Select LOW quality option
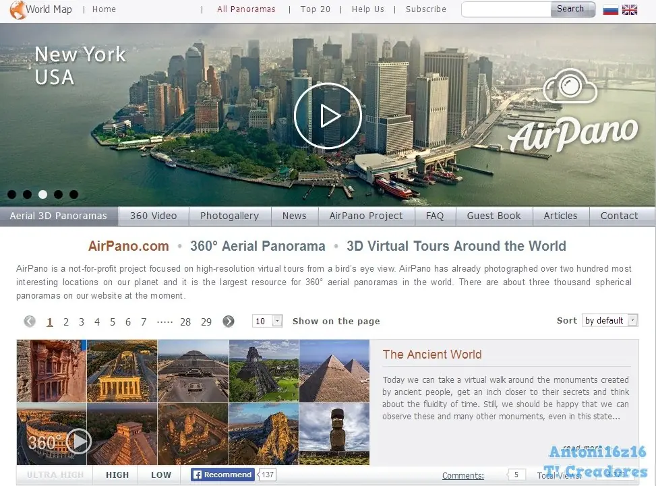The image size is (656, 486). tap(161, 475)
